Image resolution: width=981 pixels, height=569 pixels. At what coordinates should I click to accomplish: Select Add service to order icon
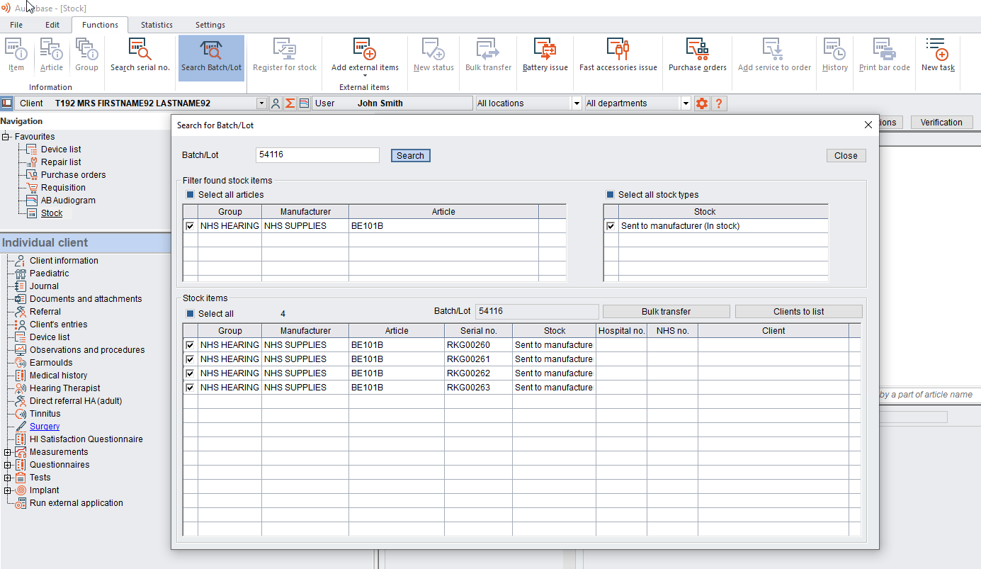coord(774,55)
